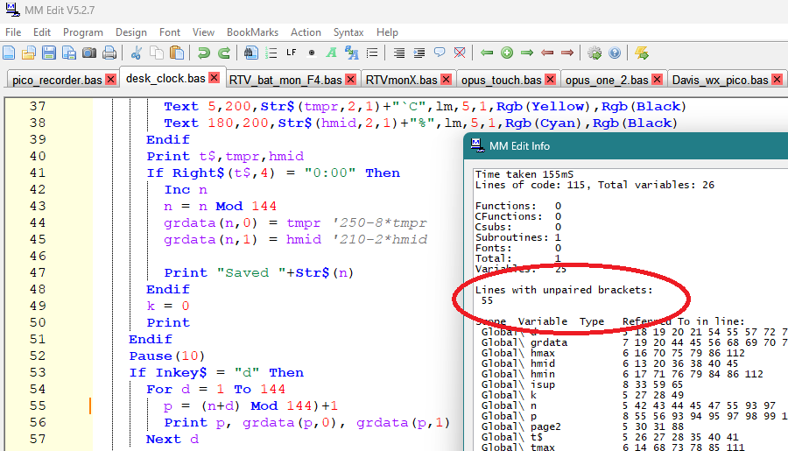This screenshot has width=788, height=451.
Task: Click the Save file floppy icon
Action: coord(49,53)
